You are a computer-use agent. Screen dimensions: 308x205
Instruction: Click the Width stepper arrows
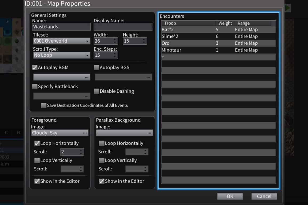click(115, 41)
